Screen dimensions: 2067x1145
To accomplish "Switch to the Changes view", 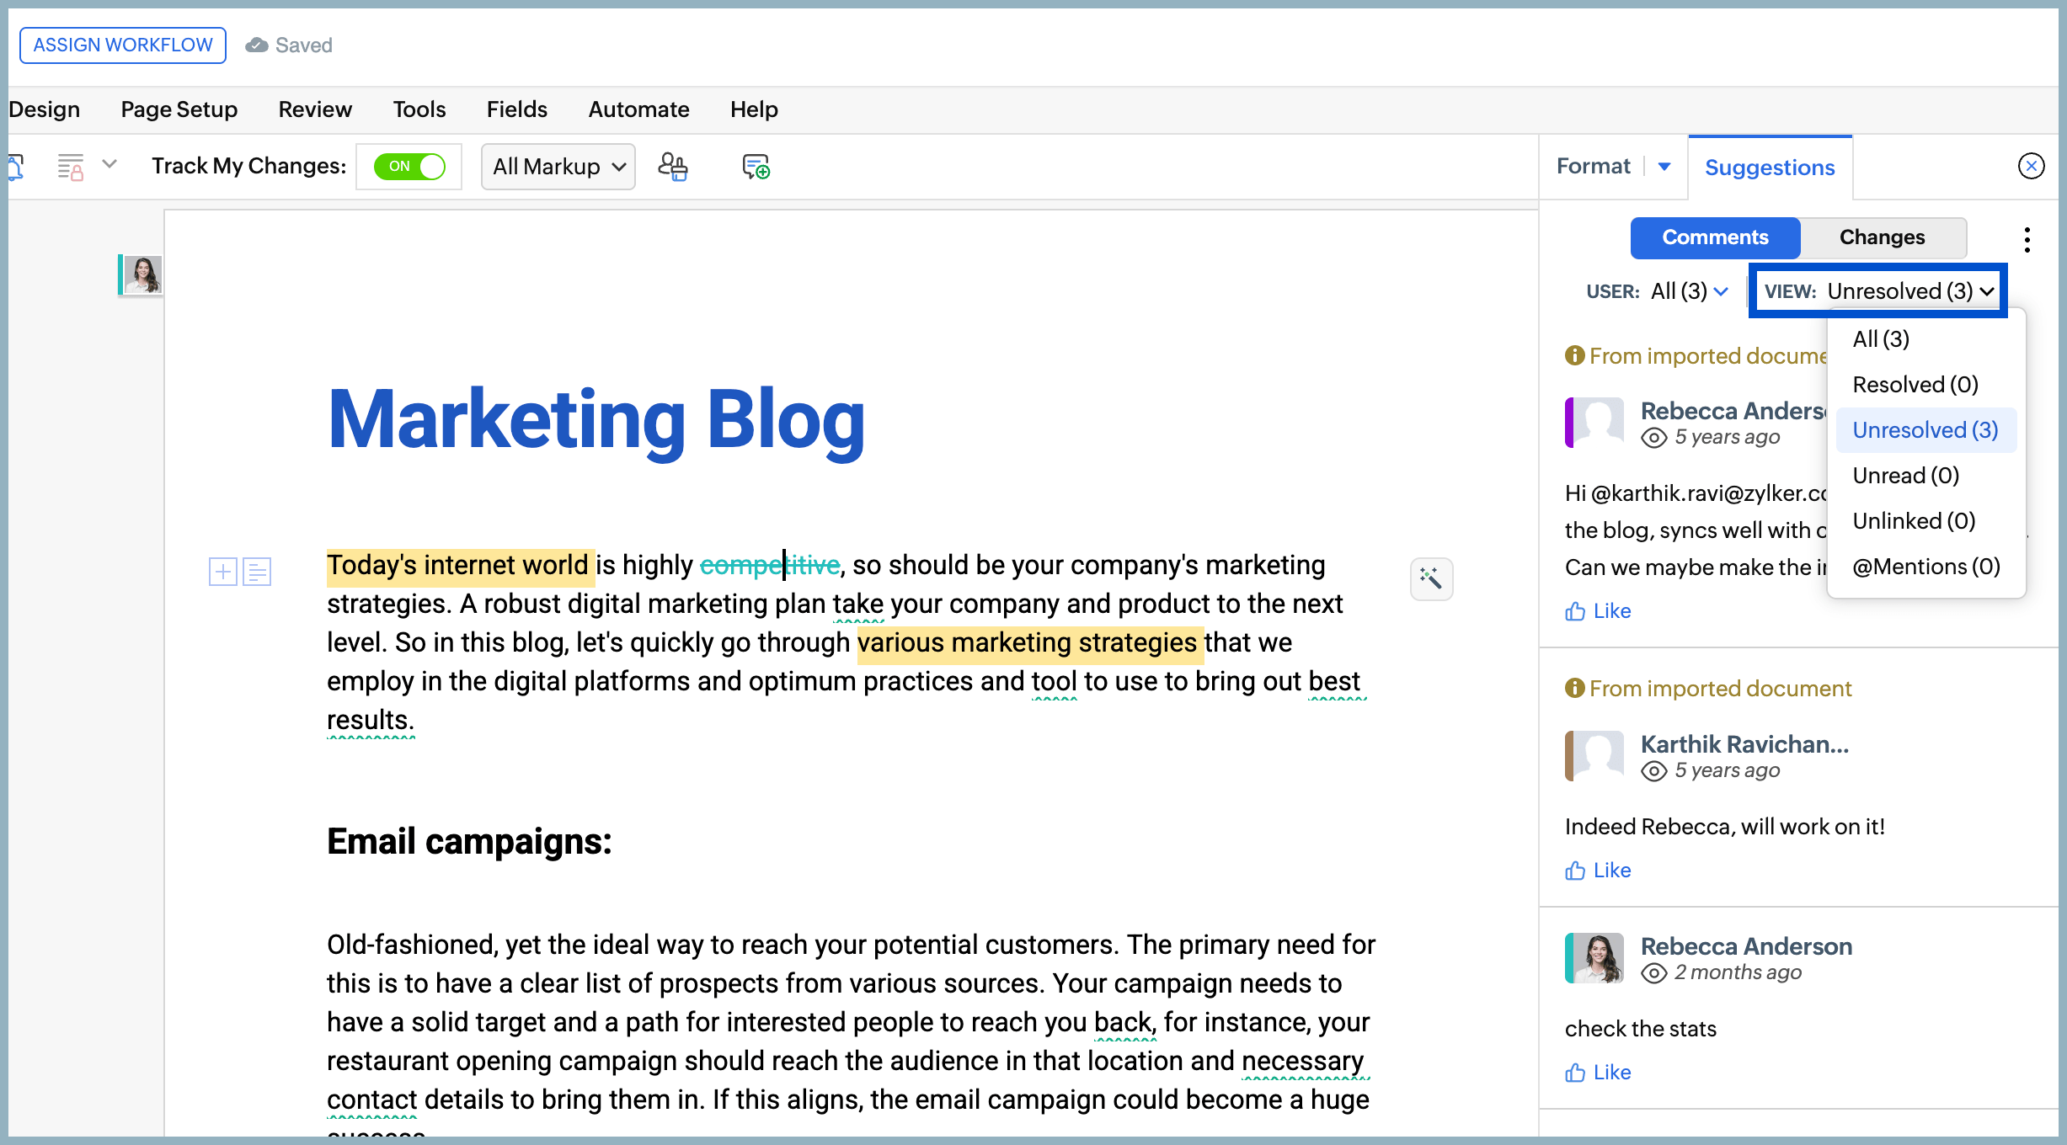I will pos(1883,237).
